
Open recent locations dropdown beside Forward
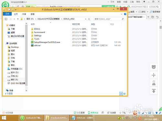pyautogui.click(x=14, y=19)
